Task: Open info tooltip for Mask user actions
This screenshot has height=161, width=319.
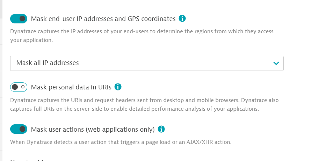Action: [161, 129]
